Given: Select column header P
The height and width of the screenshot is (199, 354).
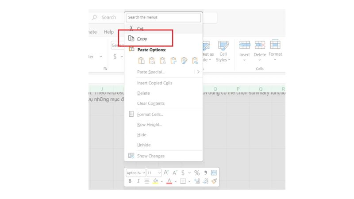Looking at the screenshot, I should [x=238, y=89].
